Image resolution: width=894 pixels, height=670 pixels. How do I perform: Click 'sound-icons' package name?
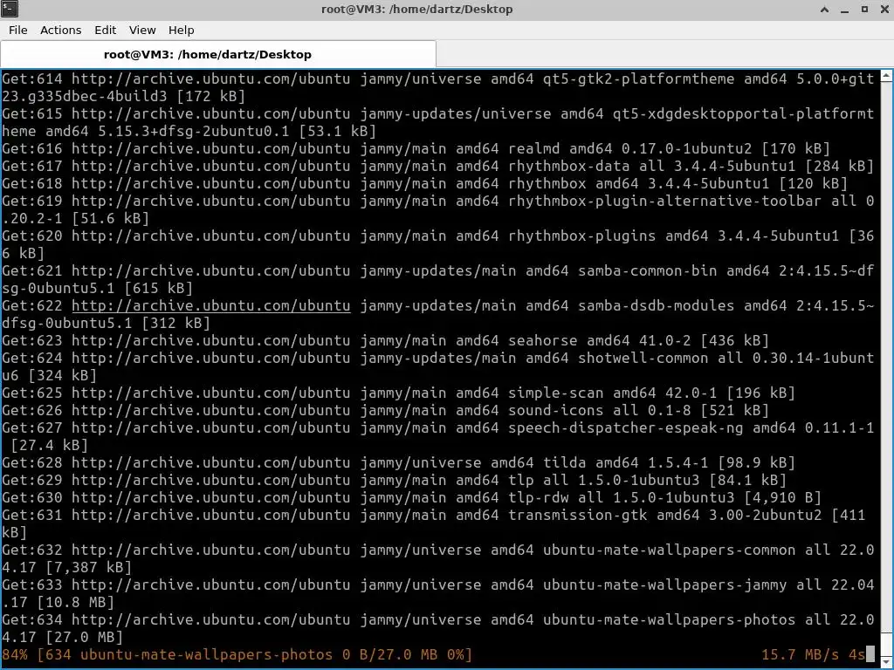[556, 411]
